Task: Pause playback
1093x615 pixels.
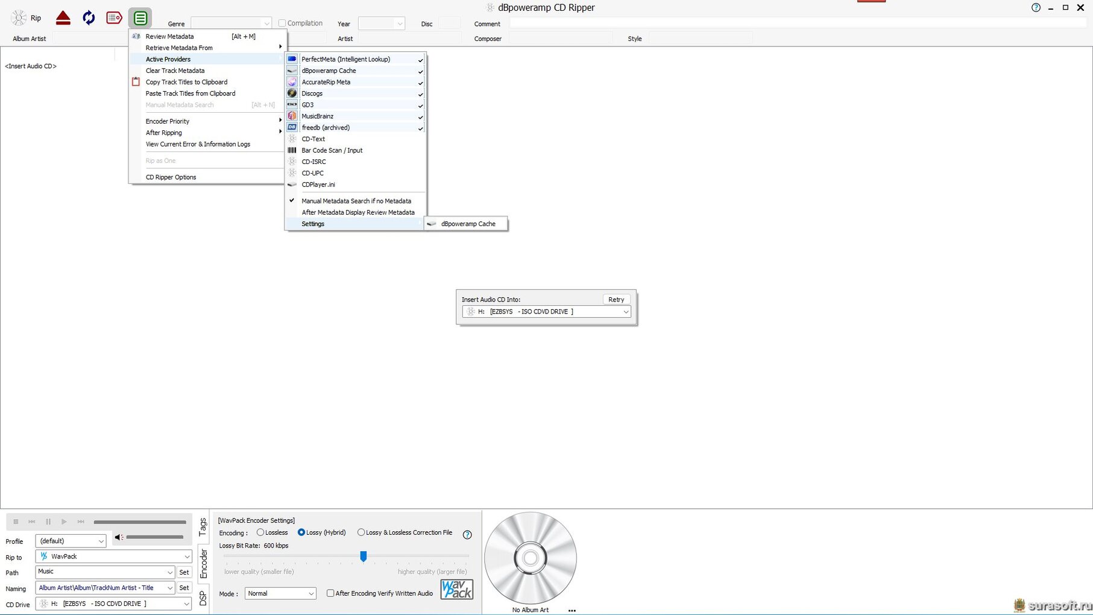Action: tap(48, 522)
